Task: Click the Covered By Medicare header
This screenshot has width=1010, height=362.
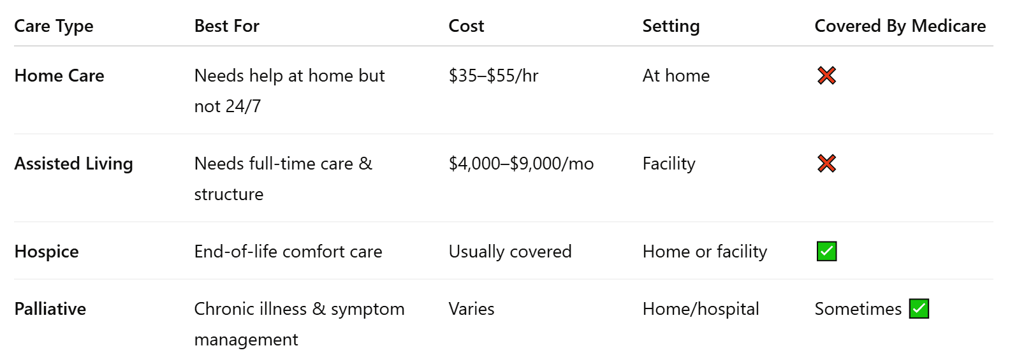Action: [900, 26]
